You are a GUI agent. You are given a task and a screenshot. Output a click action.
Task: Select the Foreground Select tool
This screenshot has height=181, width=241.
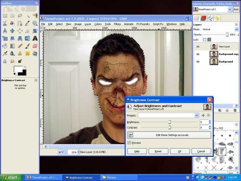[x=12, y=23]
